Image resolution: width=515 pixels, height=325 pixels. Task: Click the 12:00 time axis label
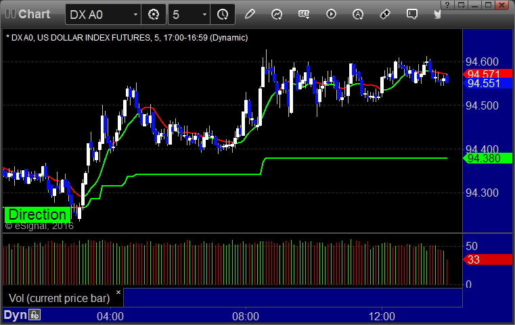[x=382, y=316]
